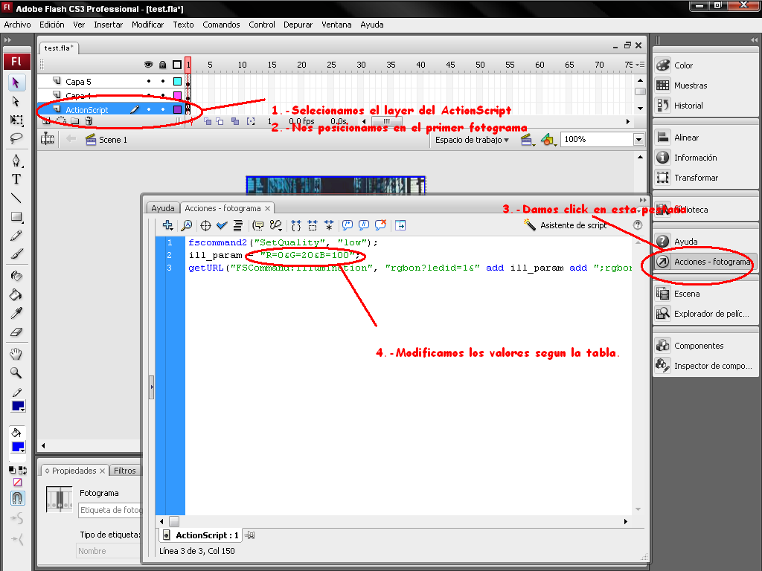Select the Rectangle tool
The width and height of the screenshot is (762, 571).
(16, 217)
